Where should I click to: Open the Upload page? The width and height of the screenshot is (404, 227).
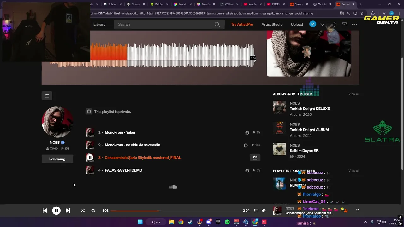[297, 24]
